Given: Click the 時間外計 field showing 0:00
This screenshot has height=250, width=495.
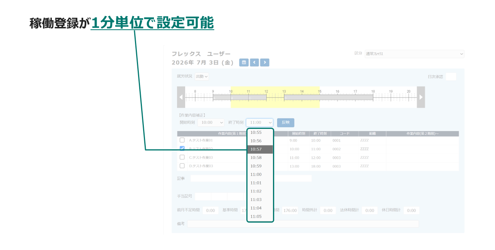Looking at the screenshot, I should [x=328, y=211].
